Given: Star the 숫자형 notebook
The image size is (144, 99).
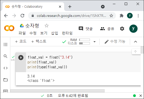Looking at the screenshot, I should point(47,26).
